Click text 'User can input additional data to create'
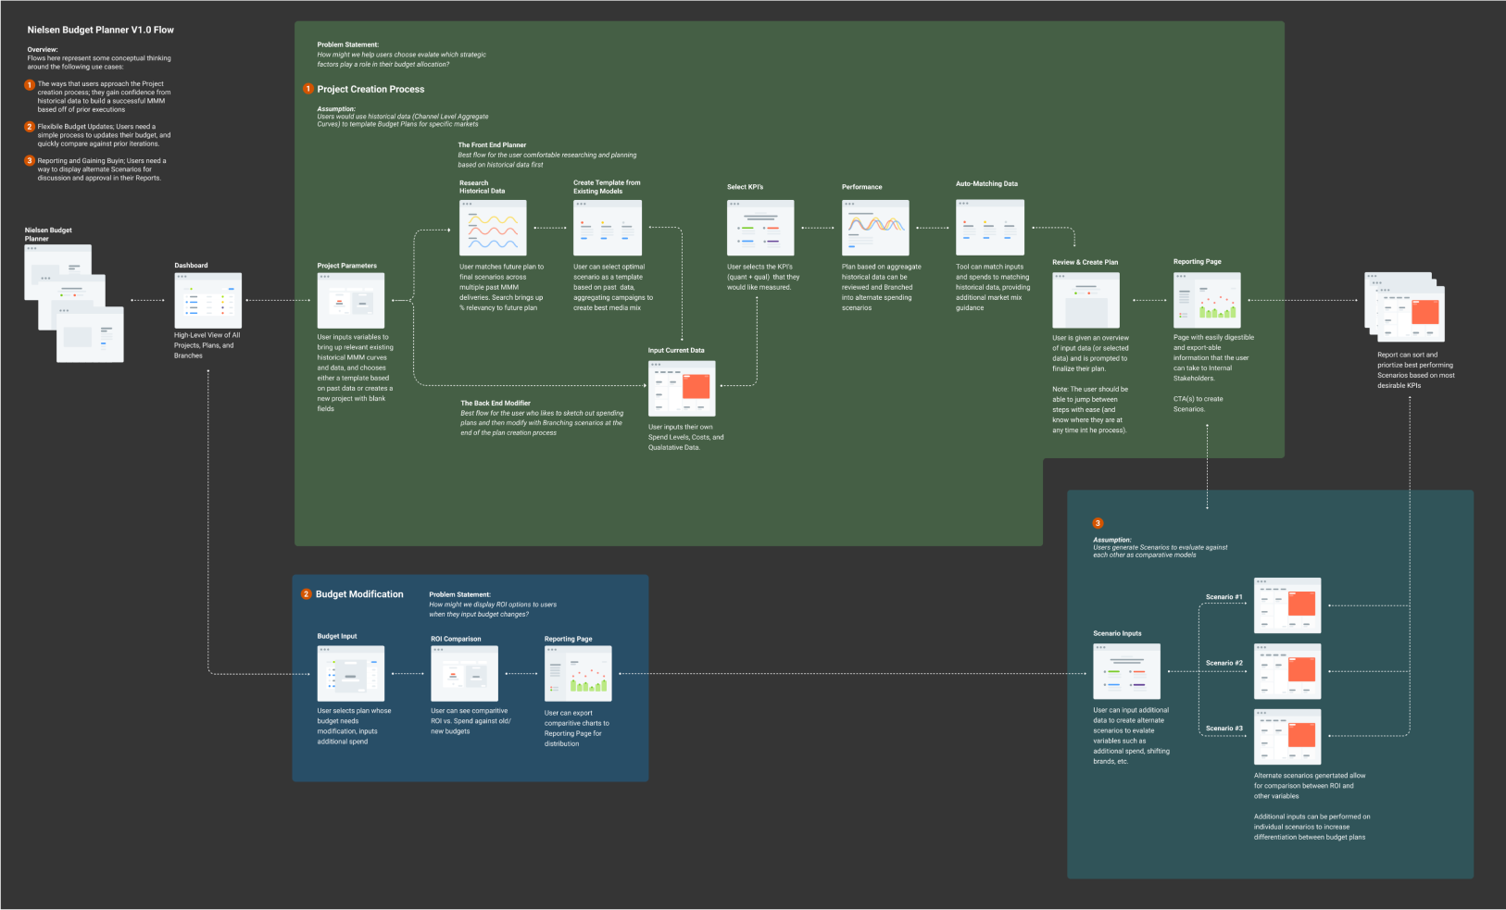1506x910 pixels. [1131, 735]
